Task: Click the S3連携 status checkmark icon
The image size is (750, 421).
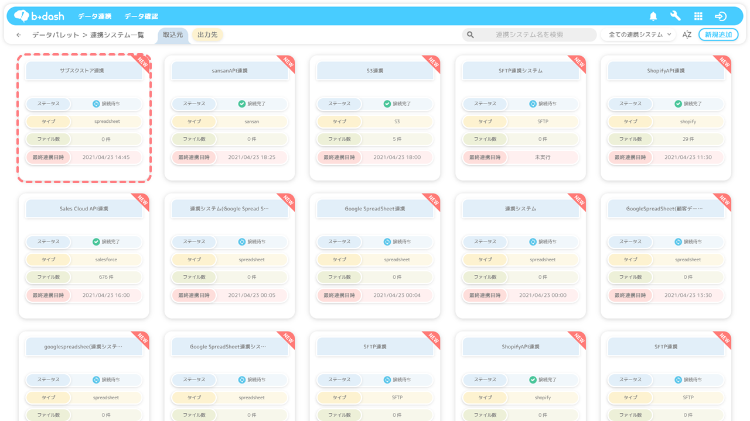Action: coord(387,103)
